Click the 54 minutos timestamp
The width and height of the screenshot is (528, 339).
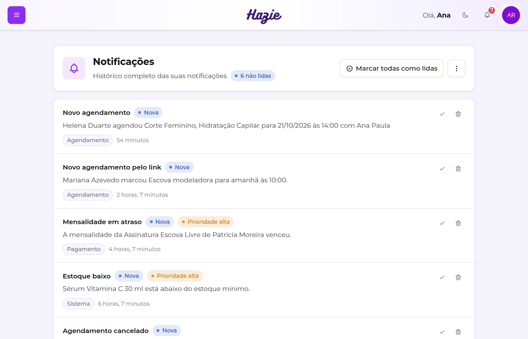click(133, 140)
